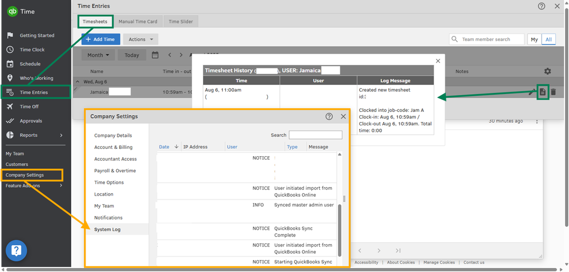Open the blue help chat bubble
Viewport: 569px width, 272px height.
tap(17, 250)
